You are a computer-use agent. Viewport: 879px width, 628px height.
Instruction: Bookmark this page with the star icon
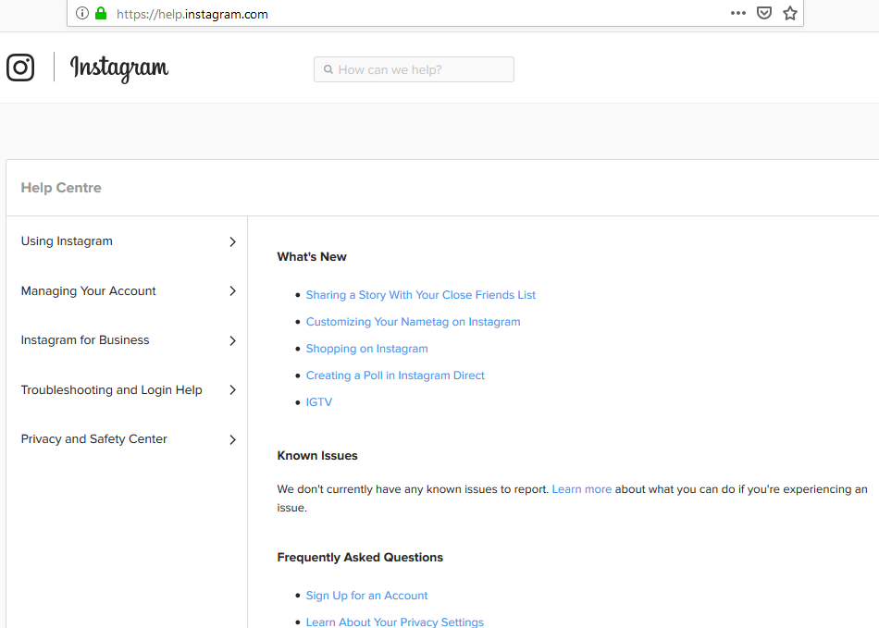[789, 13]
